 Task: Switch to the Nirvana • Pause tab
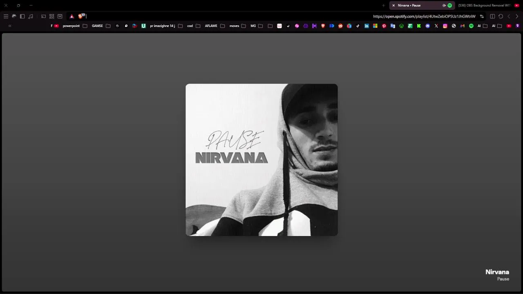[x=422, y=5]
